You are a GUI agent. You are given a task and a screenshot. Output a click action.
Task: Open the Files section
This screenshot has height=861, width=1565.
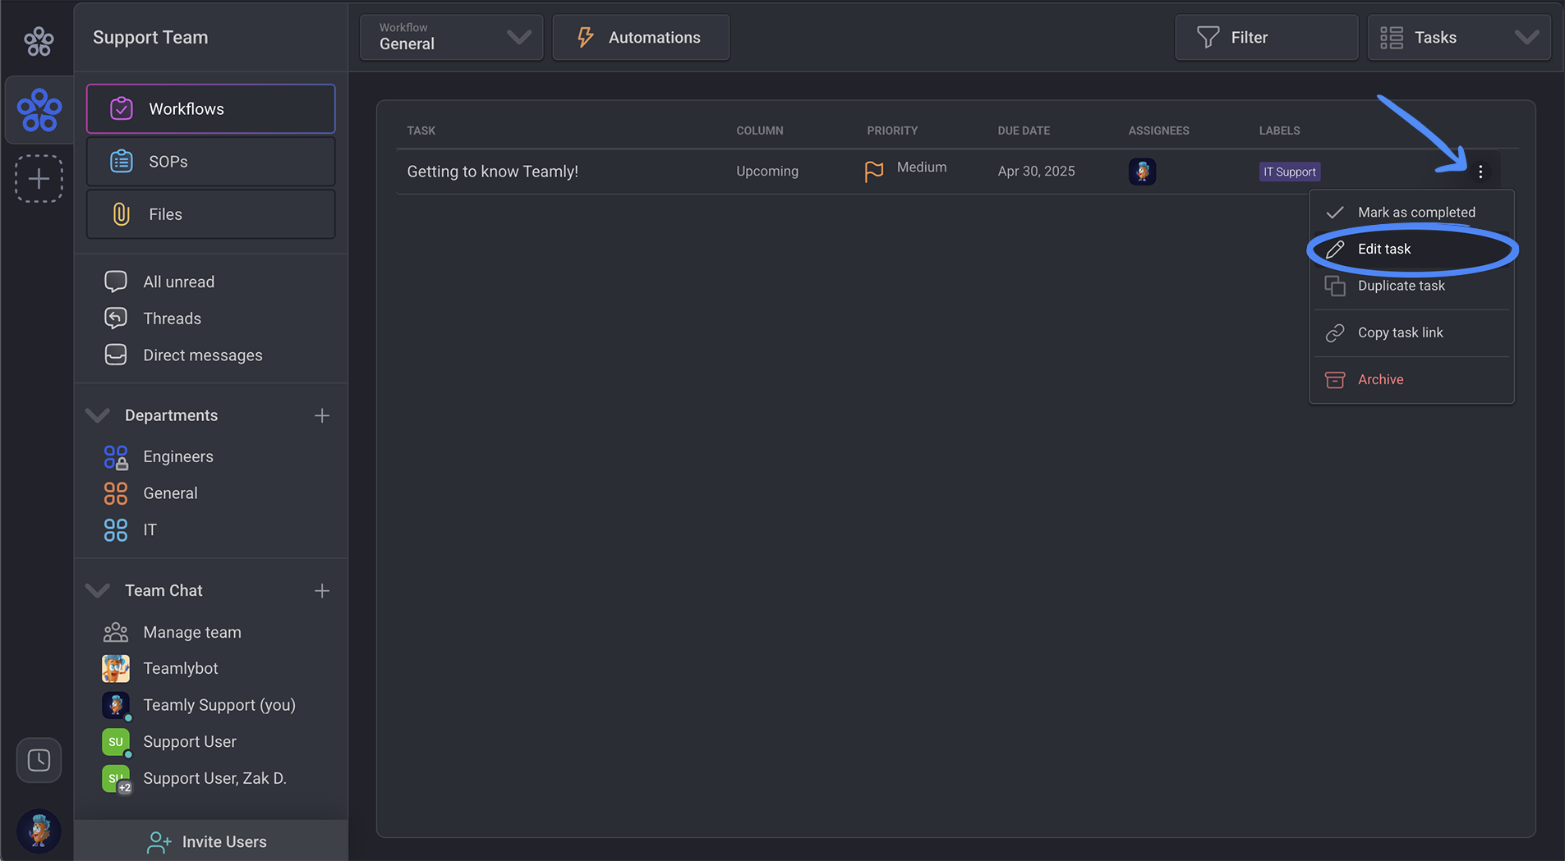[211, 214]
